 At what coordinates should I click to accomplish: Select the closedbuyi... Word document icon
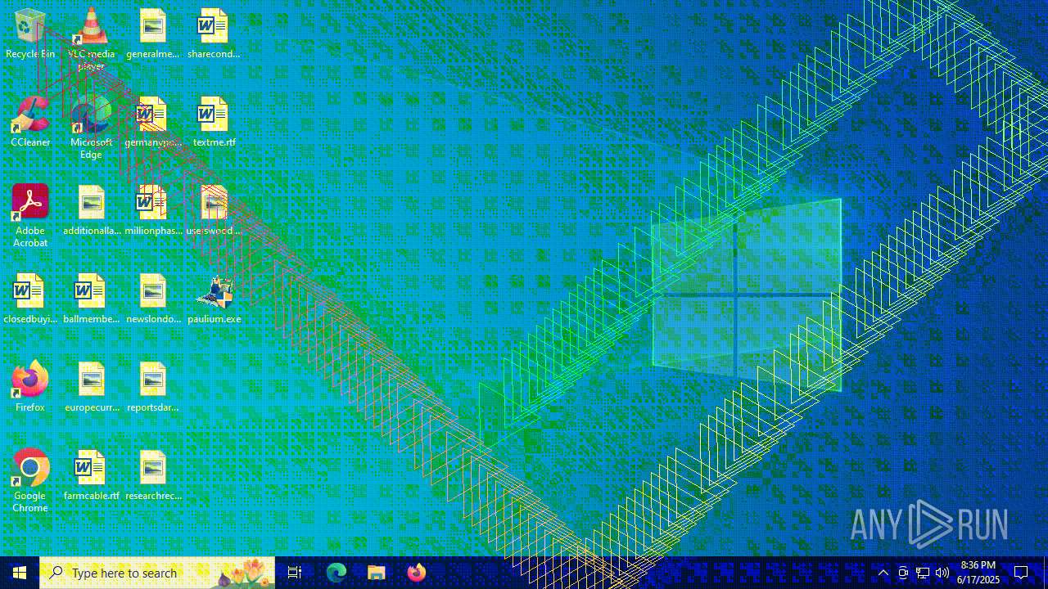pos(30,299)
